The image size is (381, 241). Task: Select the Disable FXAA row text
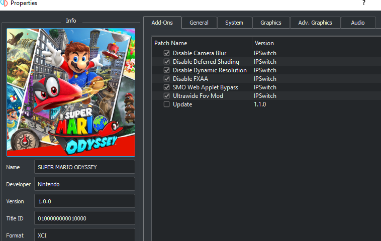190,79
